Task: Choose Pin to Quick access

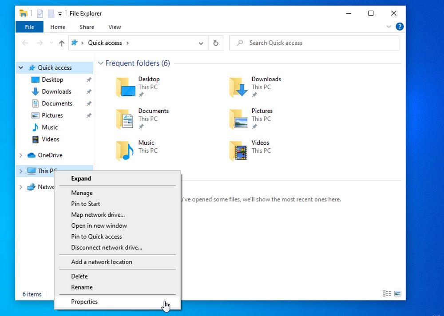Action: (118, 237)
